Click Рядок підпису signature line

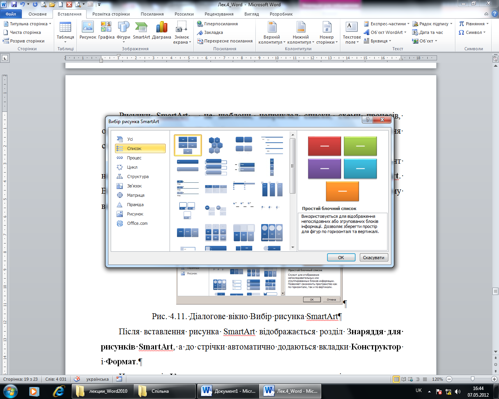[432, 24]
